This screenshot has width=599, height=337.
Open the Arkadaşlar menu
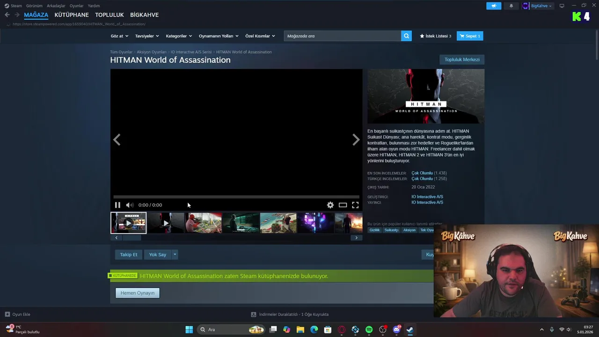(x=56, y=6)
